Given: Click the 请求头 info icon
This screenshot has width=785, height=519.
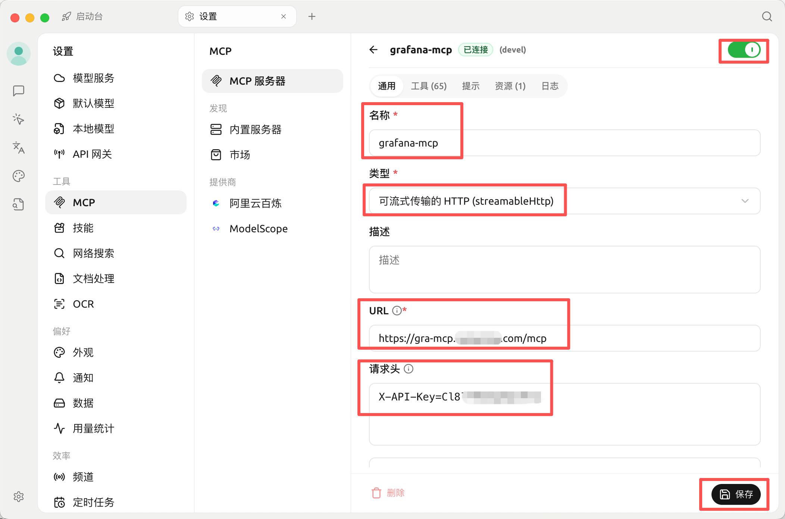Looking at the screenshot, I should point(409,369).
